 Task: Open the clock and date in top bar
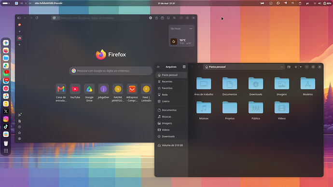pyautogui.click(x=166, y=3)
